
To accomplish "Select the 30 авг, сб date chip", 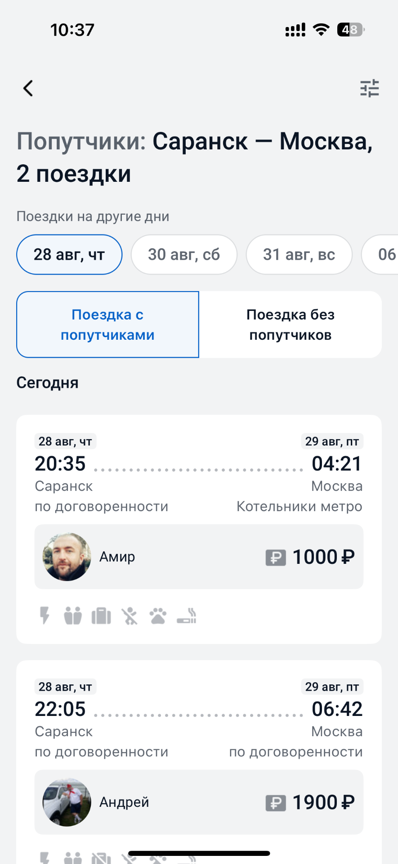I will pyautogui.click(x=184, y=255).
